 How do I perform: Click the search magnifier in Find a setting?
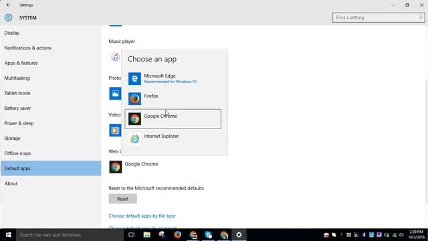[x=421, y=17]
